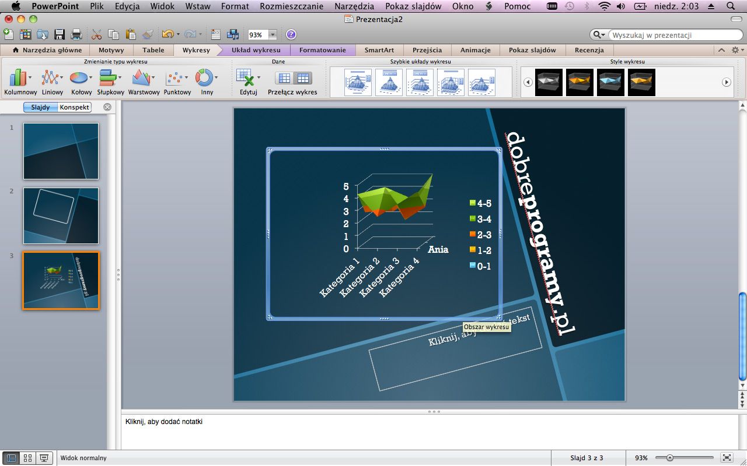Image resolution: width=747 pixels, height=466 pixels.
Task: Start slideshow view from status bar
Action: 44,458
